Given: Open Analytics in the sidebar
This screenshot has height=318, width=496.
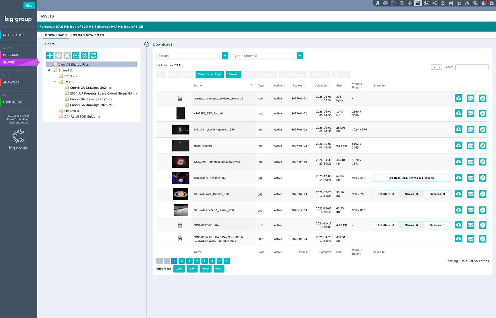Looking at the screenshot, I should [x=11, y=82].
